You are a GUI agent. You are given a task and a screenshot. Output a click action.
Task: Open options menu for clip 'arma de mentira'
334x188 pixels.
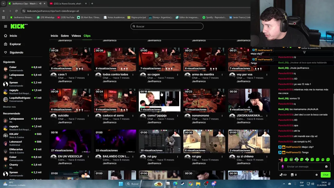[222, 75]
